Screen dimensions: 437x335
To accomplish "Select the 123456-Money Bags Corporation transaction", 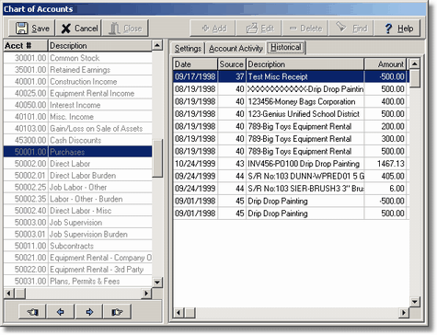I will (x=291, y=101).
